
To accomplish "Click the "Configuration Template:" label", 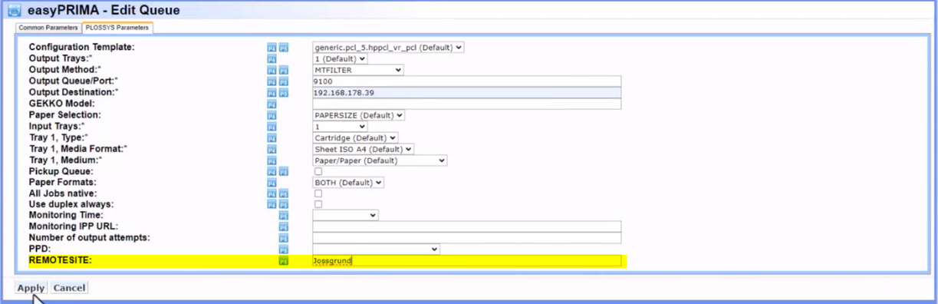I will click(x=81, y=48).
